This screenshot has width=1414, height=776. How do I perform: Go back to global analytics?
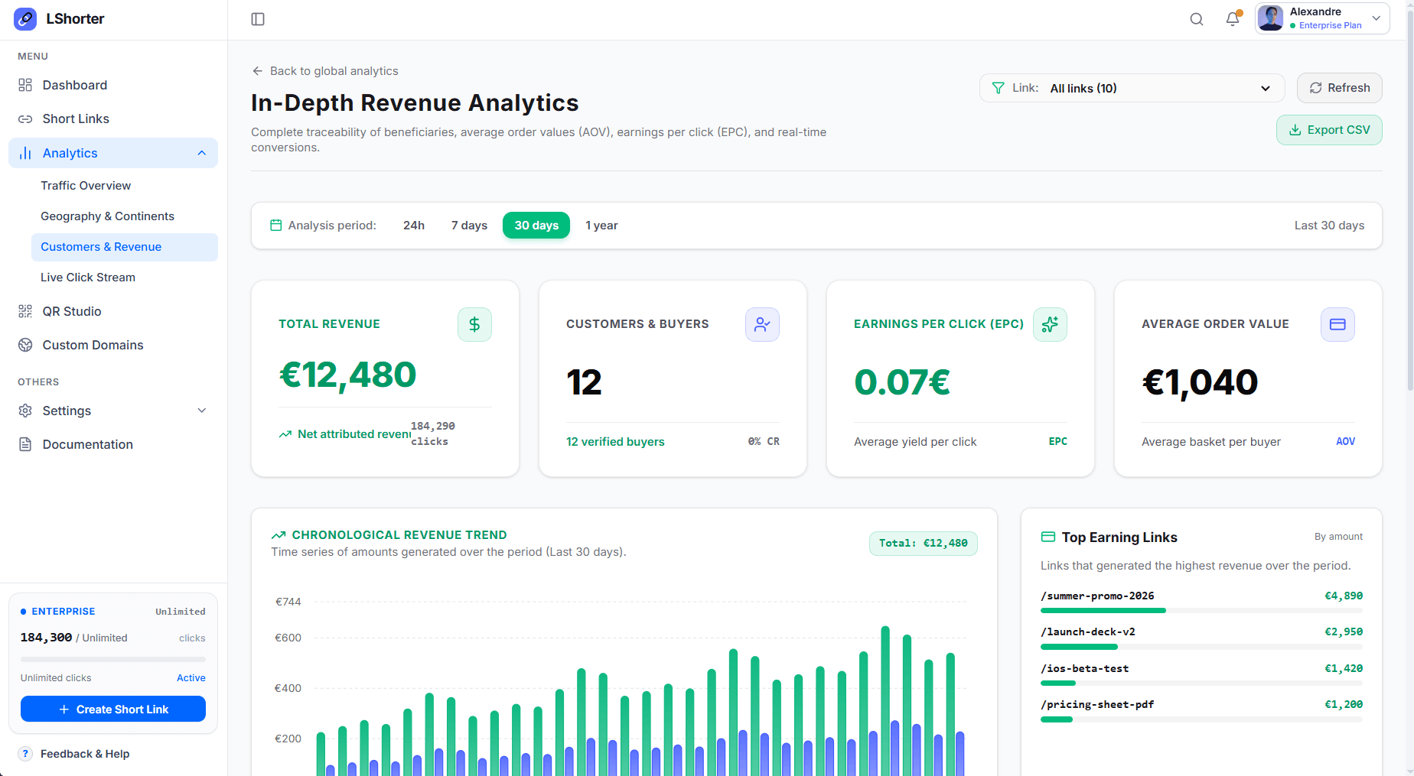tap(325, 71)
